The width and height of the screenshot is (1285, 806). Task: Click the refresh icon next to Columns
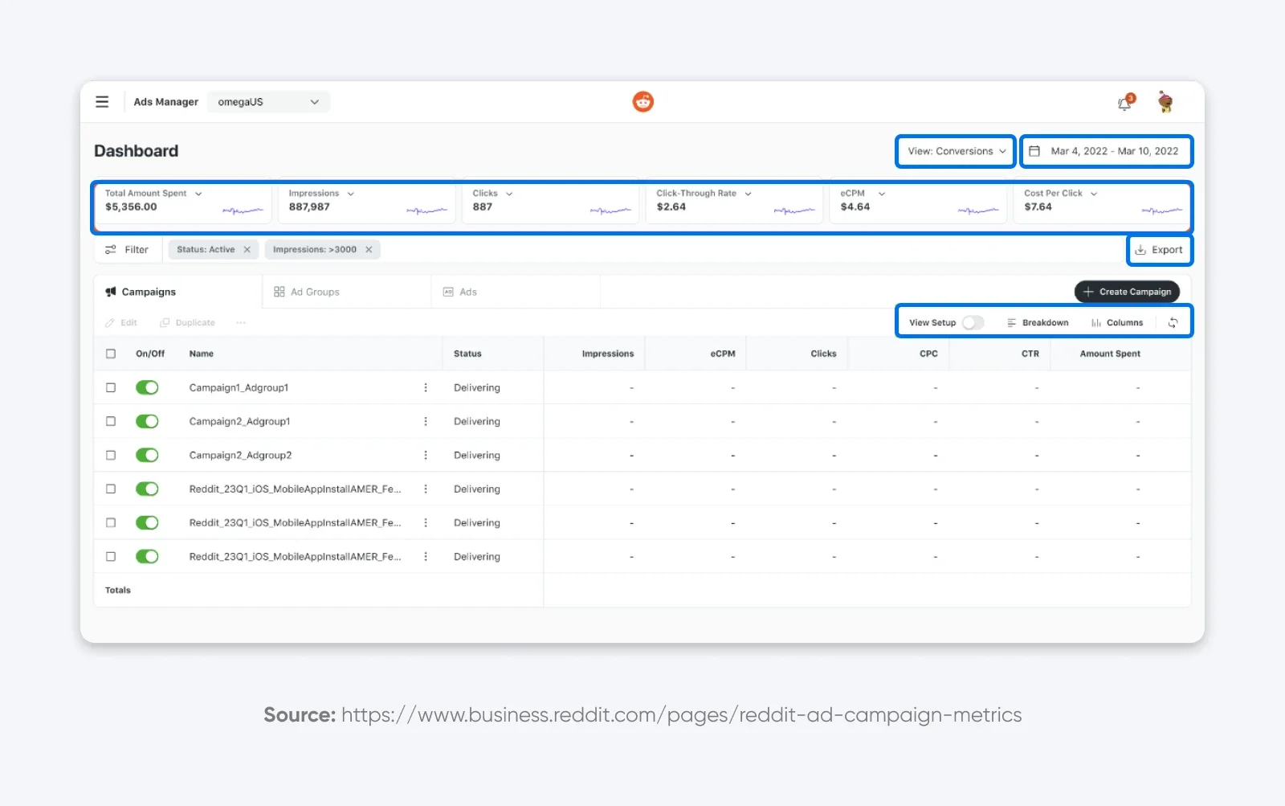tap(1173, 321)
